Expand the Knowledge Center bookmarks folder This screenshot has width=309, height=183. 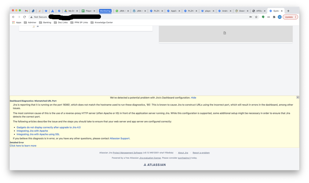102,23
